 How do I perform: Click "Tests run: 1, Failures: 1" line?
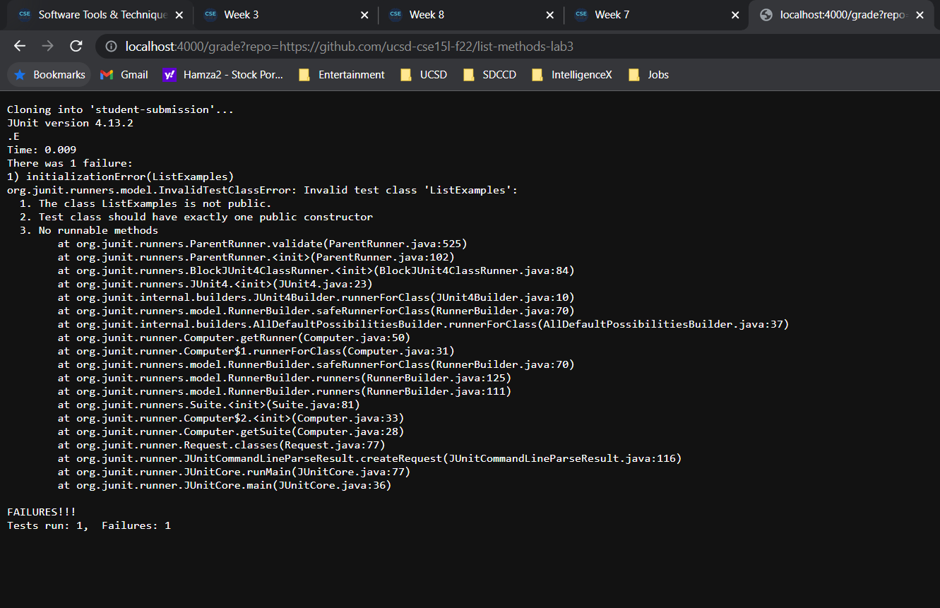tap(89, 525)
